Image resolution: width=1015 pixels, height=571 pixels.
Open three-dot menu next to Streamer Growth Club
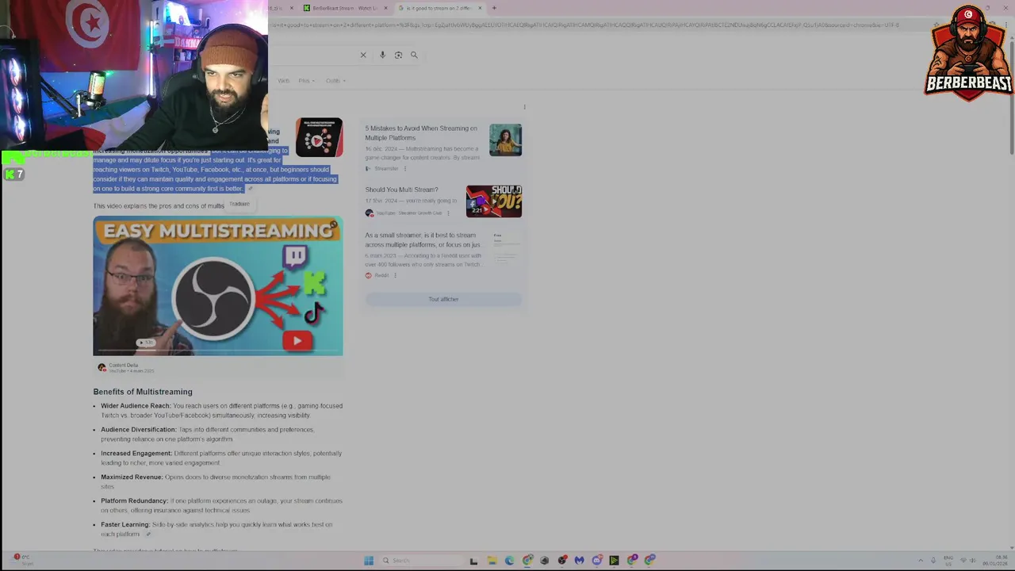[x=448, y=213]
